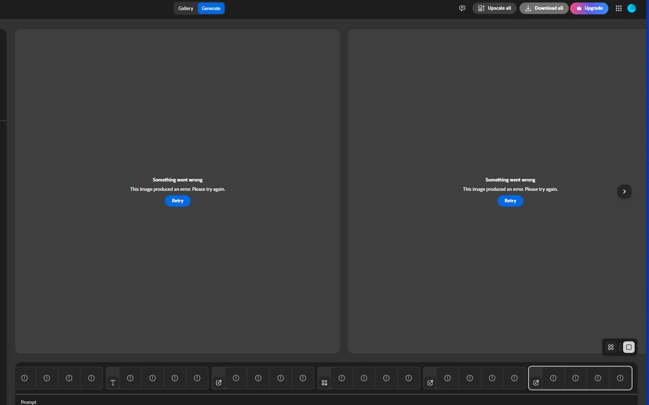Open the feedback comment icon

pos(462,8)
